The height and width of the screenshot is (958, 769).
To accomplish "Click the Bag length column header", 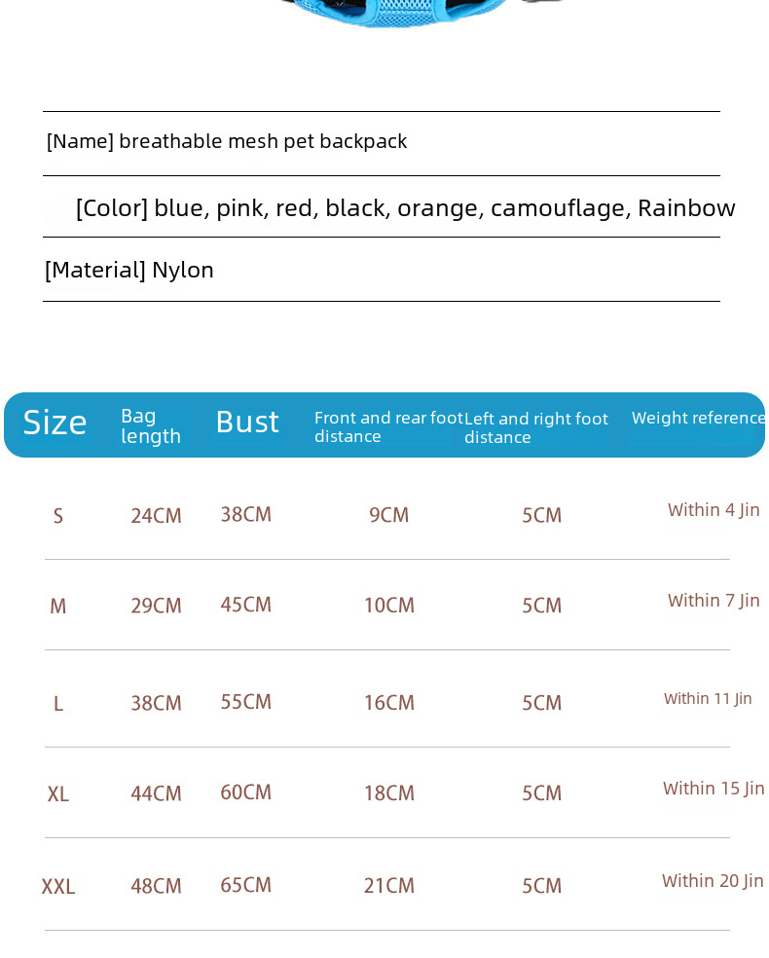I will coord(150,425).
